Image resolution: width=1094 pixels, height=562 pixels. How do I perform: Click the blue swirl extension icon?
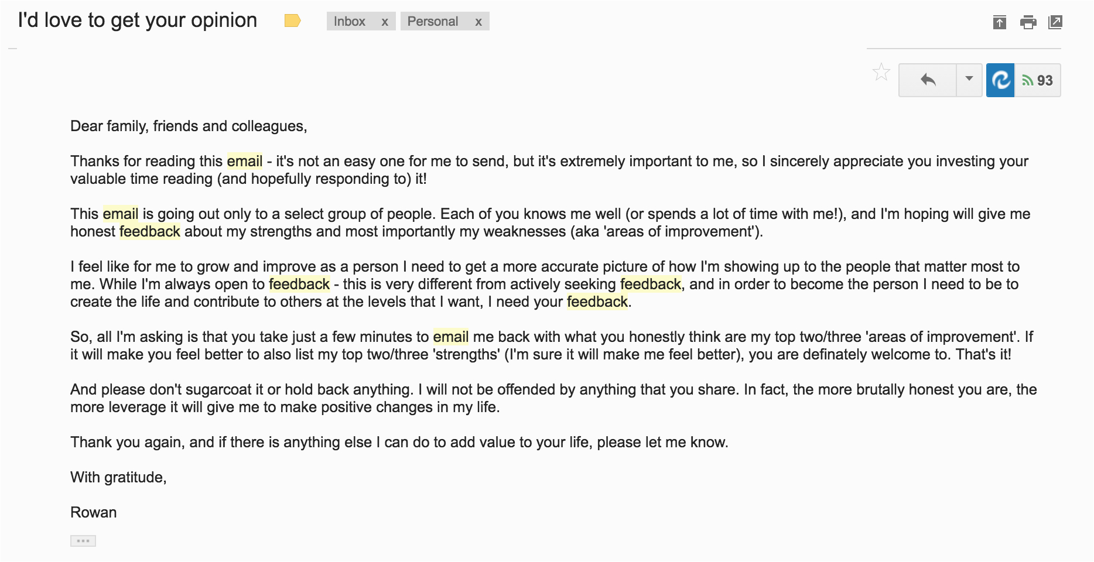pyautogui.click(x=1000, y=80)
